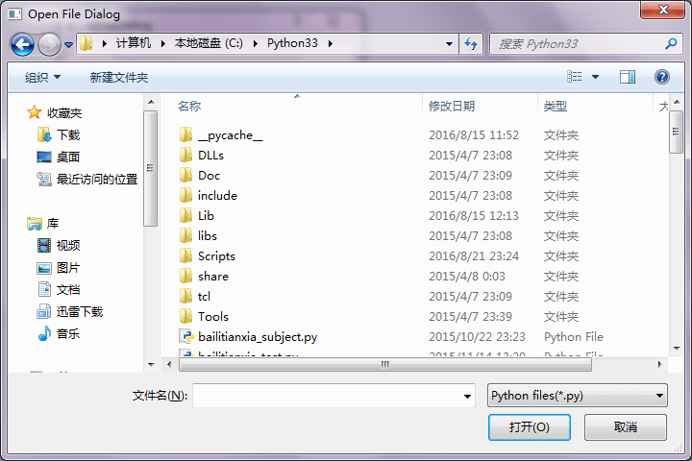This screenshot has width=692, height=461.
Task: Expand the arrow after Python33 breadcrumb
Action: (330, 43)
